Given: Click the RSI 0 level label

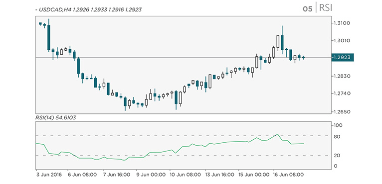Looking at the screenshot, I should [x=336, y=166].
